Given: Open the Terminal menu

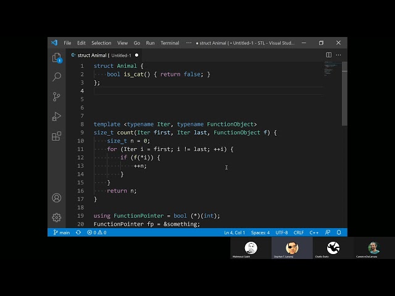Looking at the screenshot, I should [170, 43].
